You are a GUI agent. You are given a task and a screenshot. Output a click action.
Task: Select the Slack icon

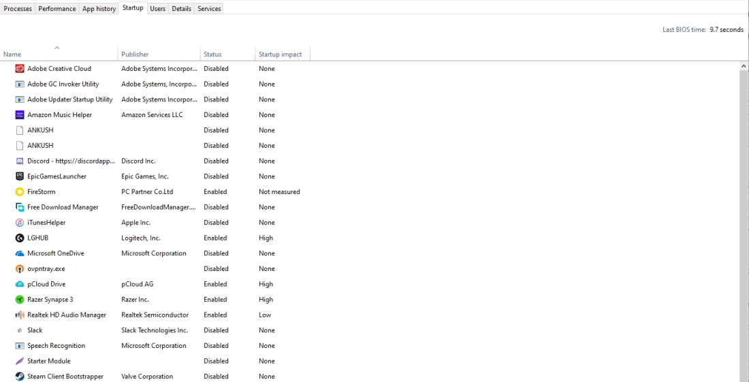click(20, 330)
